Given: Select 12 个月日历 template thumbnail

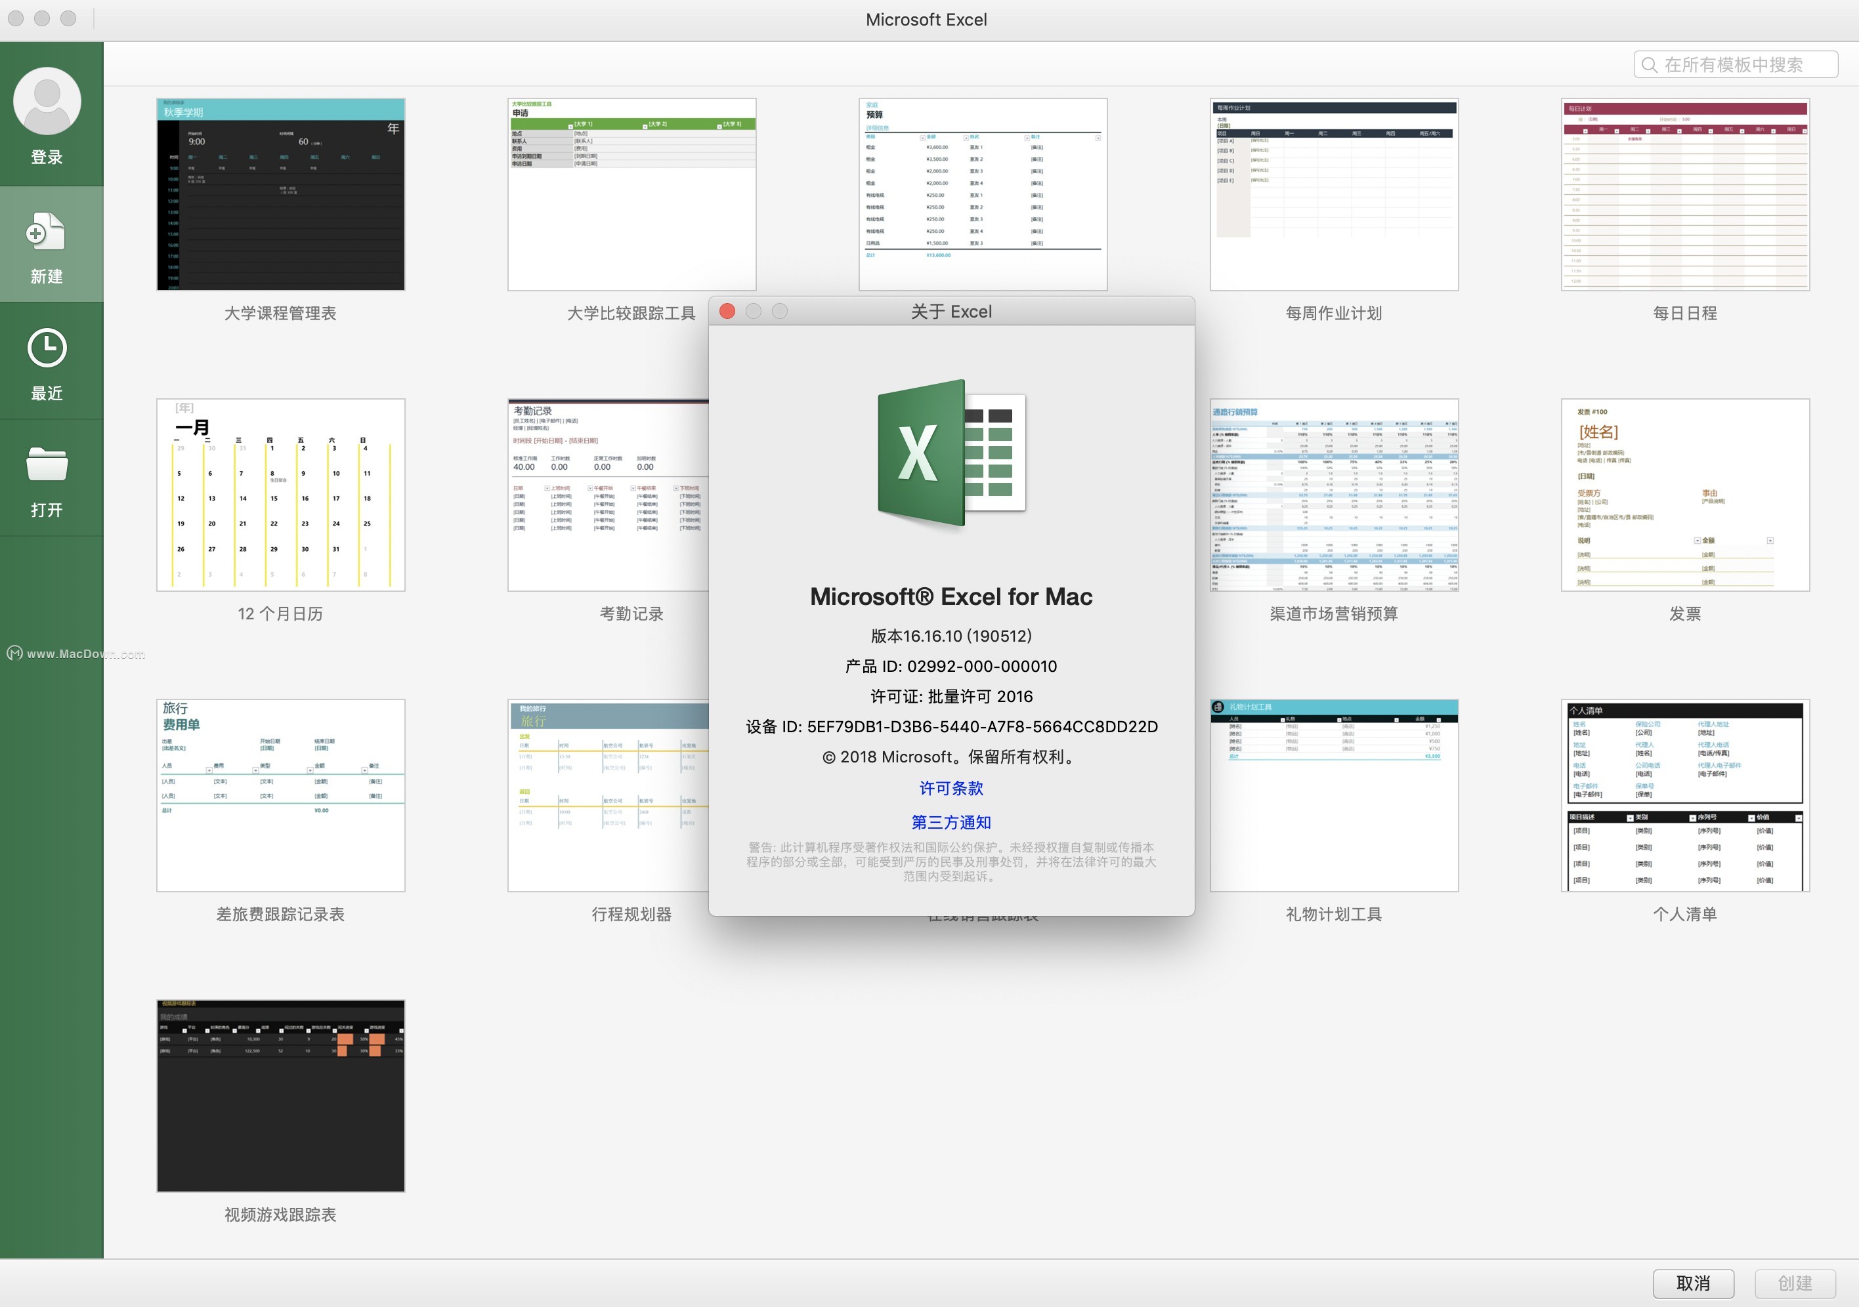Looking at the screenshot, I should tap(281, 495).
